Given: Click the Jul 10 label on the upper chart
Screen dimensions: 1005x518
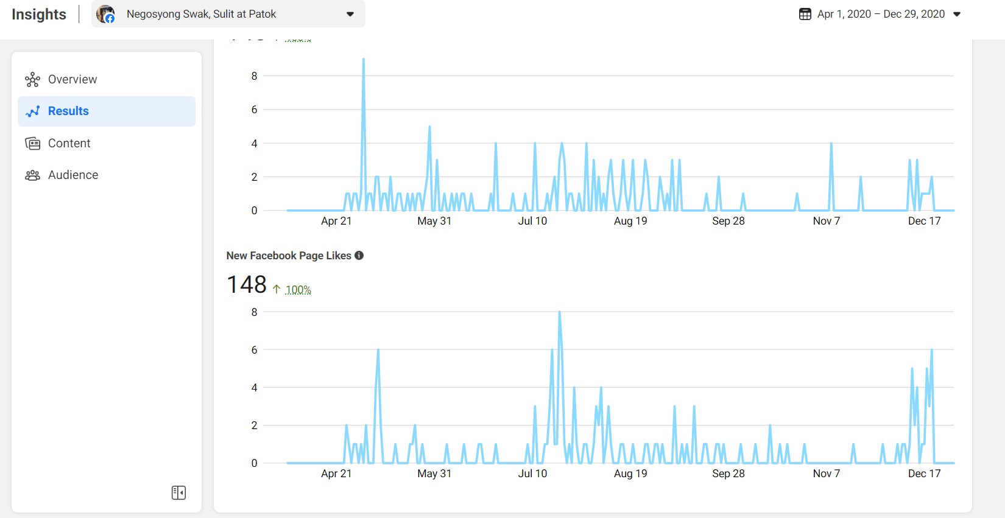Looking at the screenshot, I should pyautogui.click(x=532, y=221).
